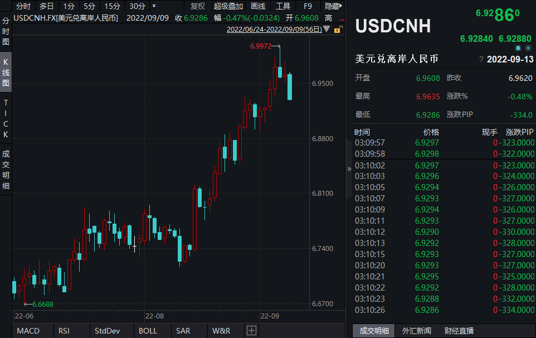Click the 2022-09-13 date label
Screen dimensions: 536x338
tap(510, 59)
